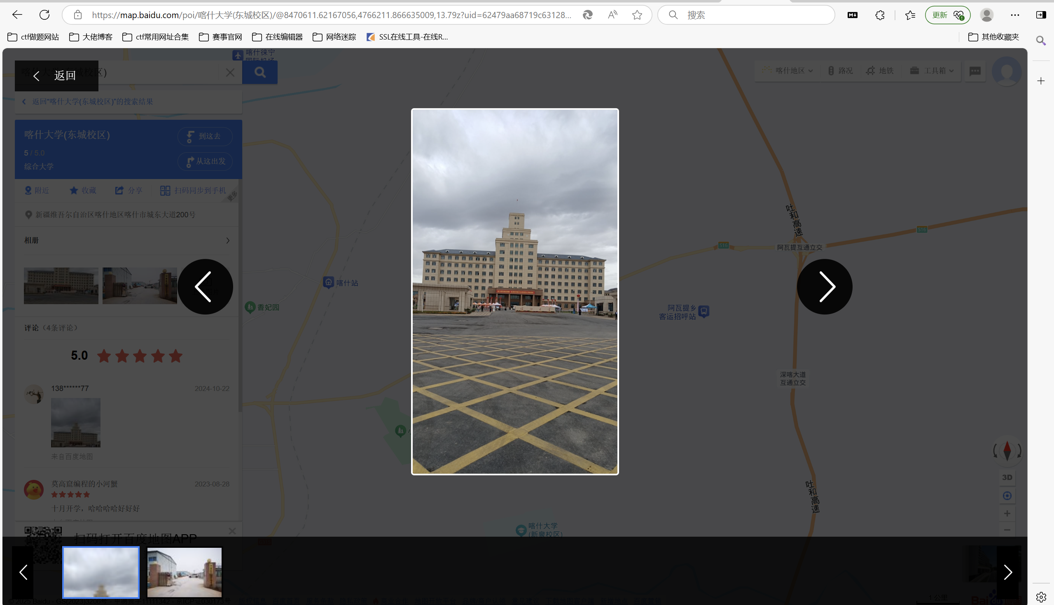Open the Markdown extension icon

pyautogui.click(x=852, y=15)
